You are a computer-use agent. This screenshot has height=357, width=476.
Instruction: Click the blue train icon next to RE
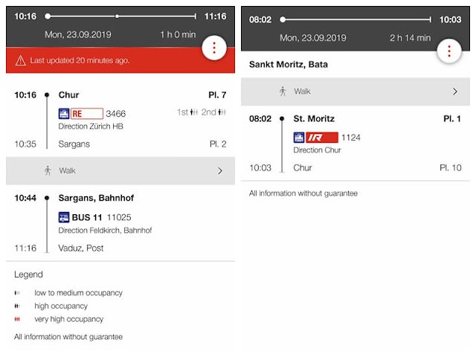(64, 114)
